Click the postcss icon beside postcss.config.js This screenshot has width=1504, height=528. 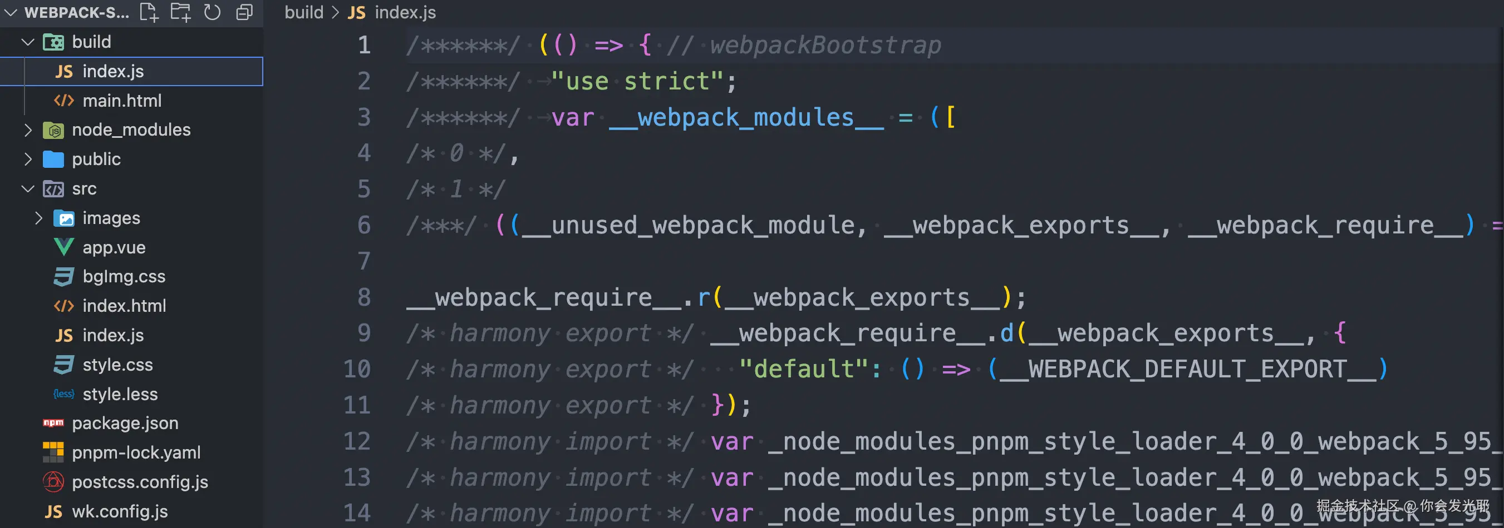point(53,482)
